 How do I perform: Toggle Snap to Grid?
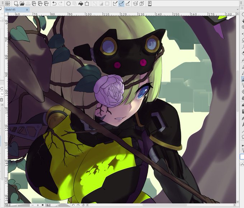pos(128,4)
